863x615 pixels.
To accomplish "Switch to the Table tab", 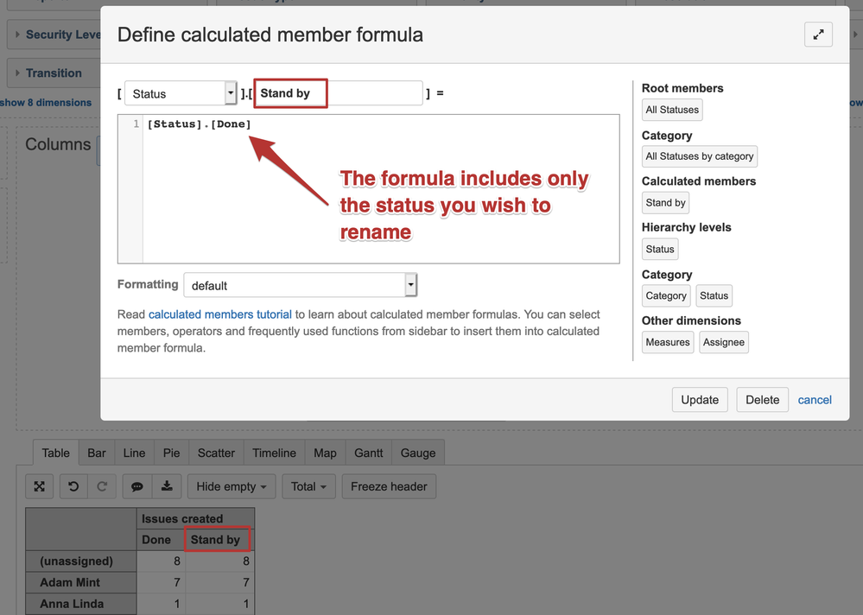I will 55,453.
